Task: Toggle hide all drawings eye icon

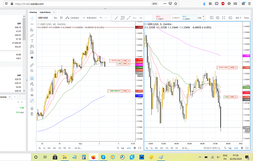Action: click(32, 95)
